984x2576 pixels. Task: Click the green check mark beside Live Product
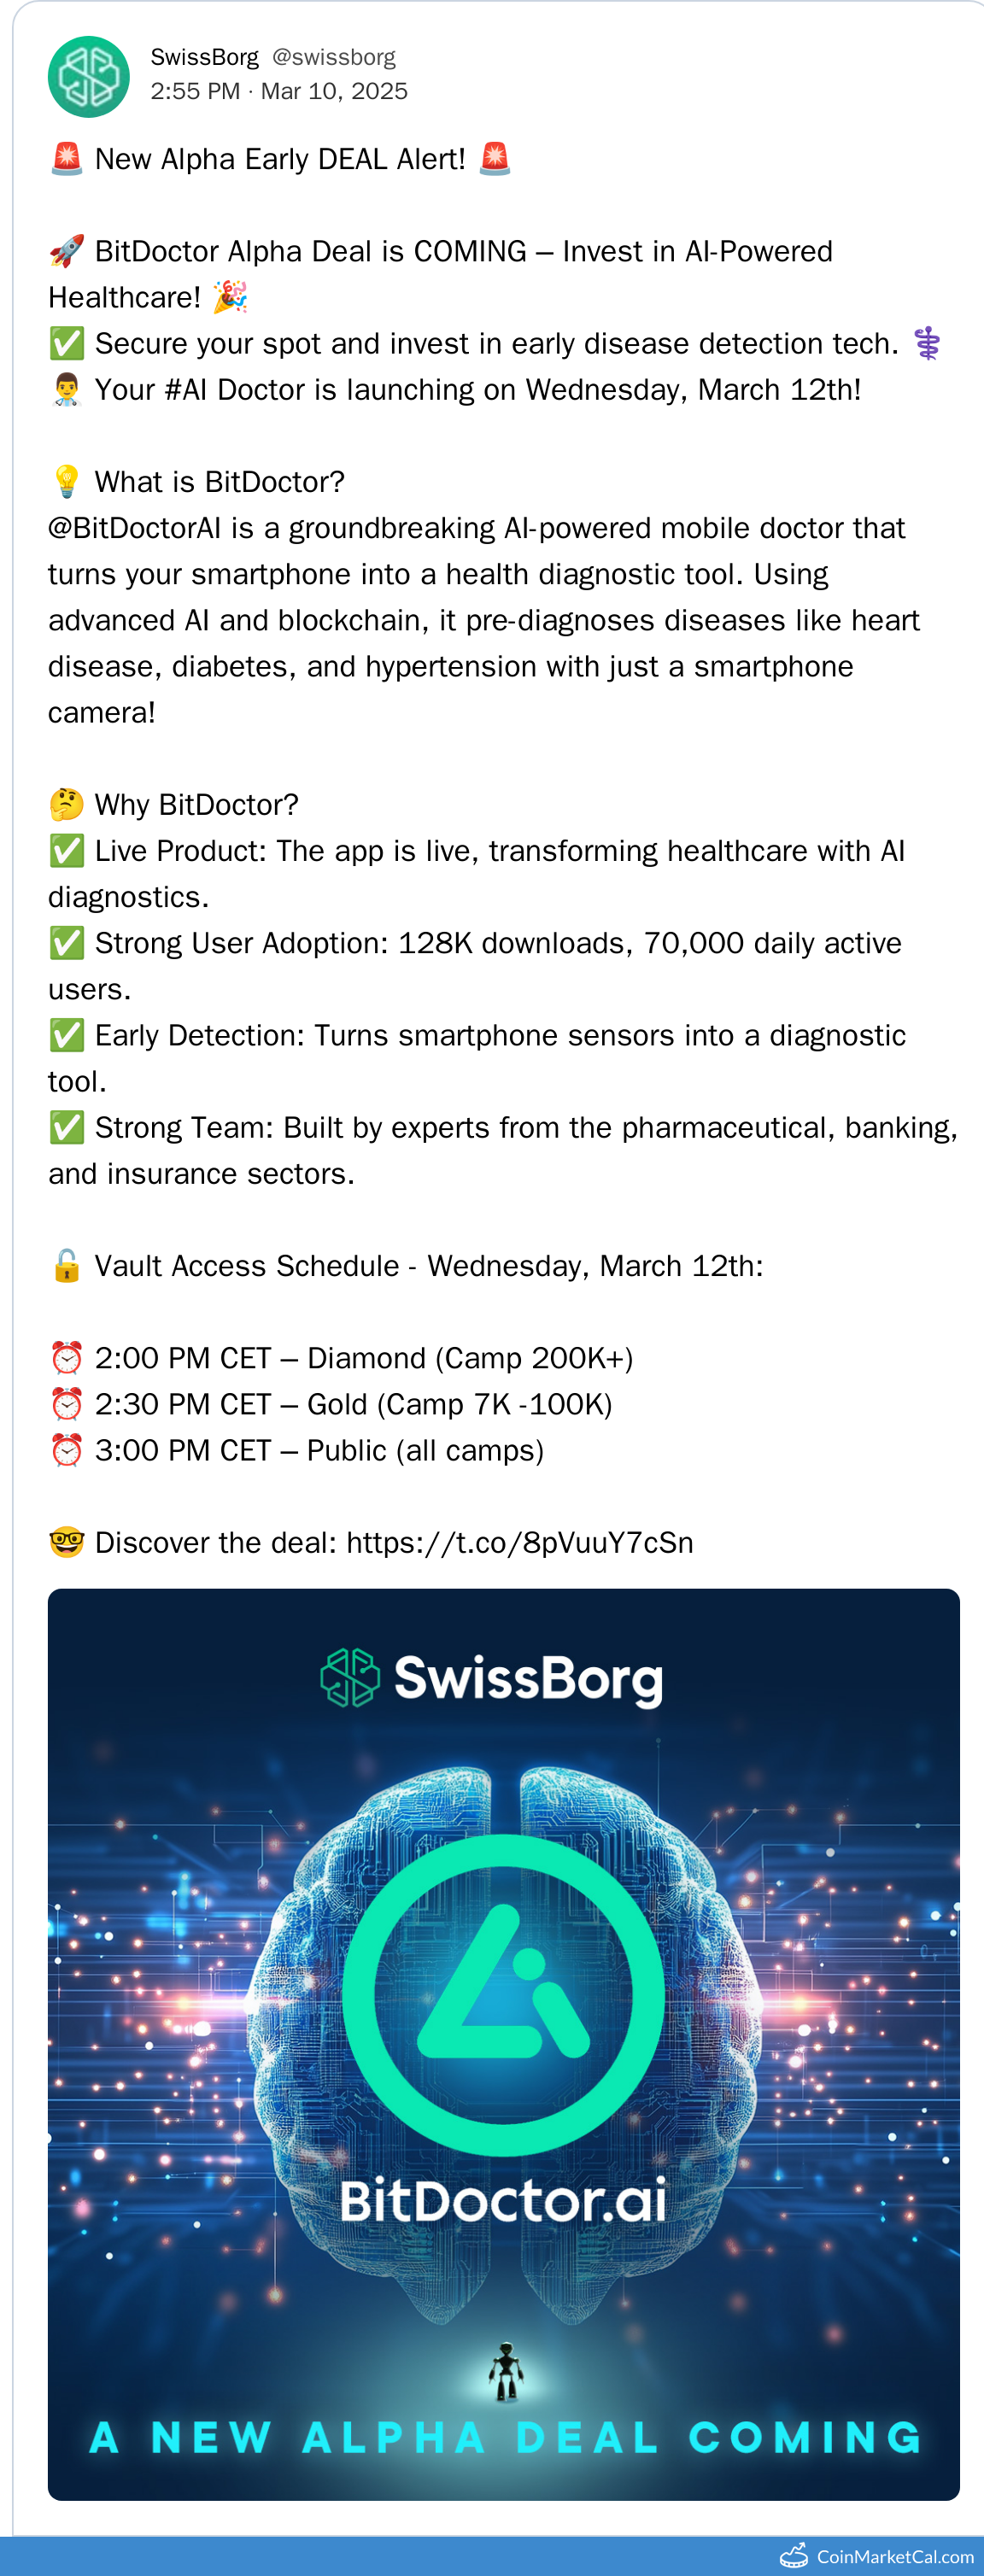point(67,851)
